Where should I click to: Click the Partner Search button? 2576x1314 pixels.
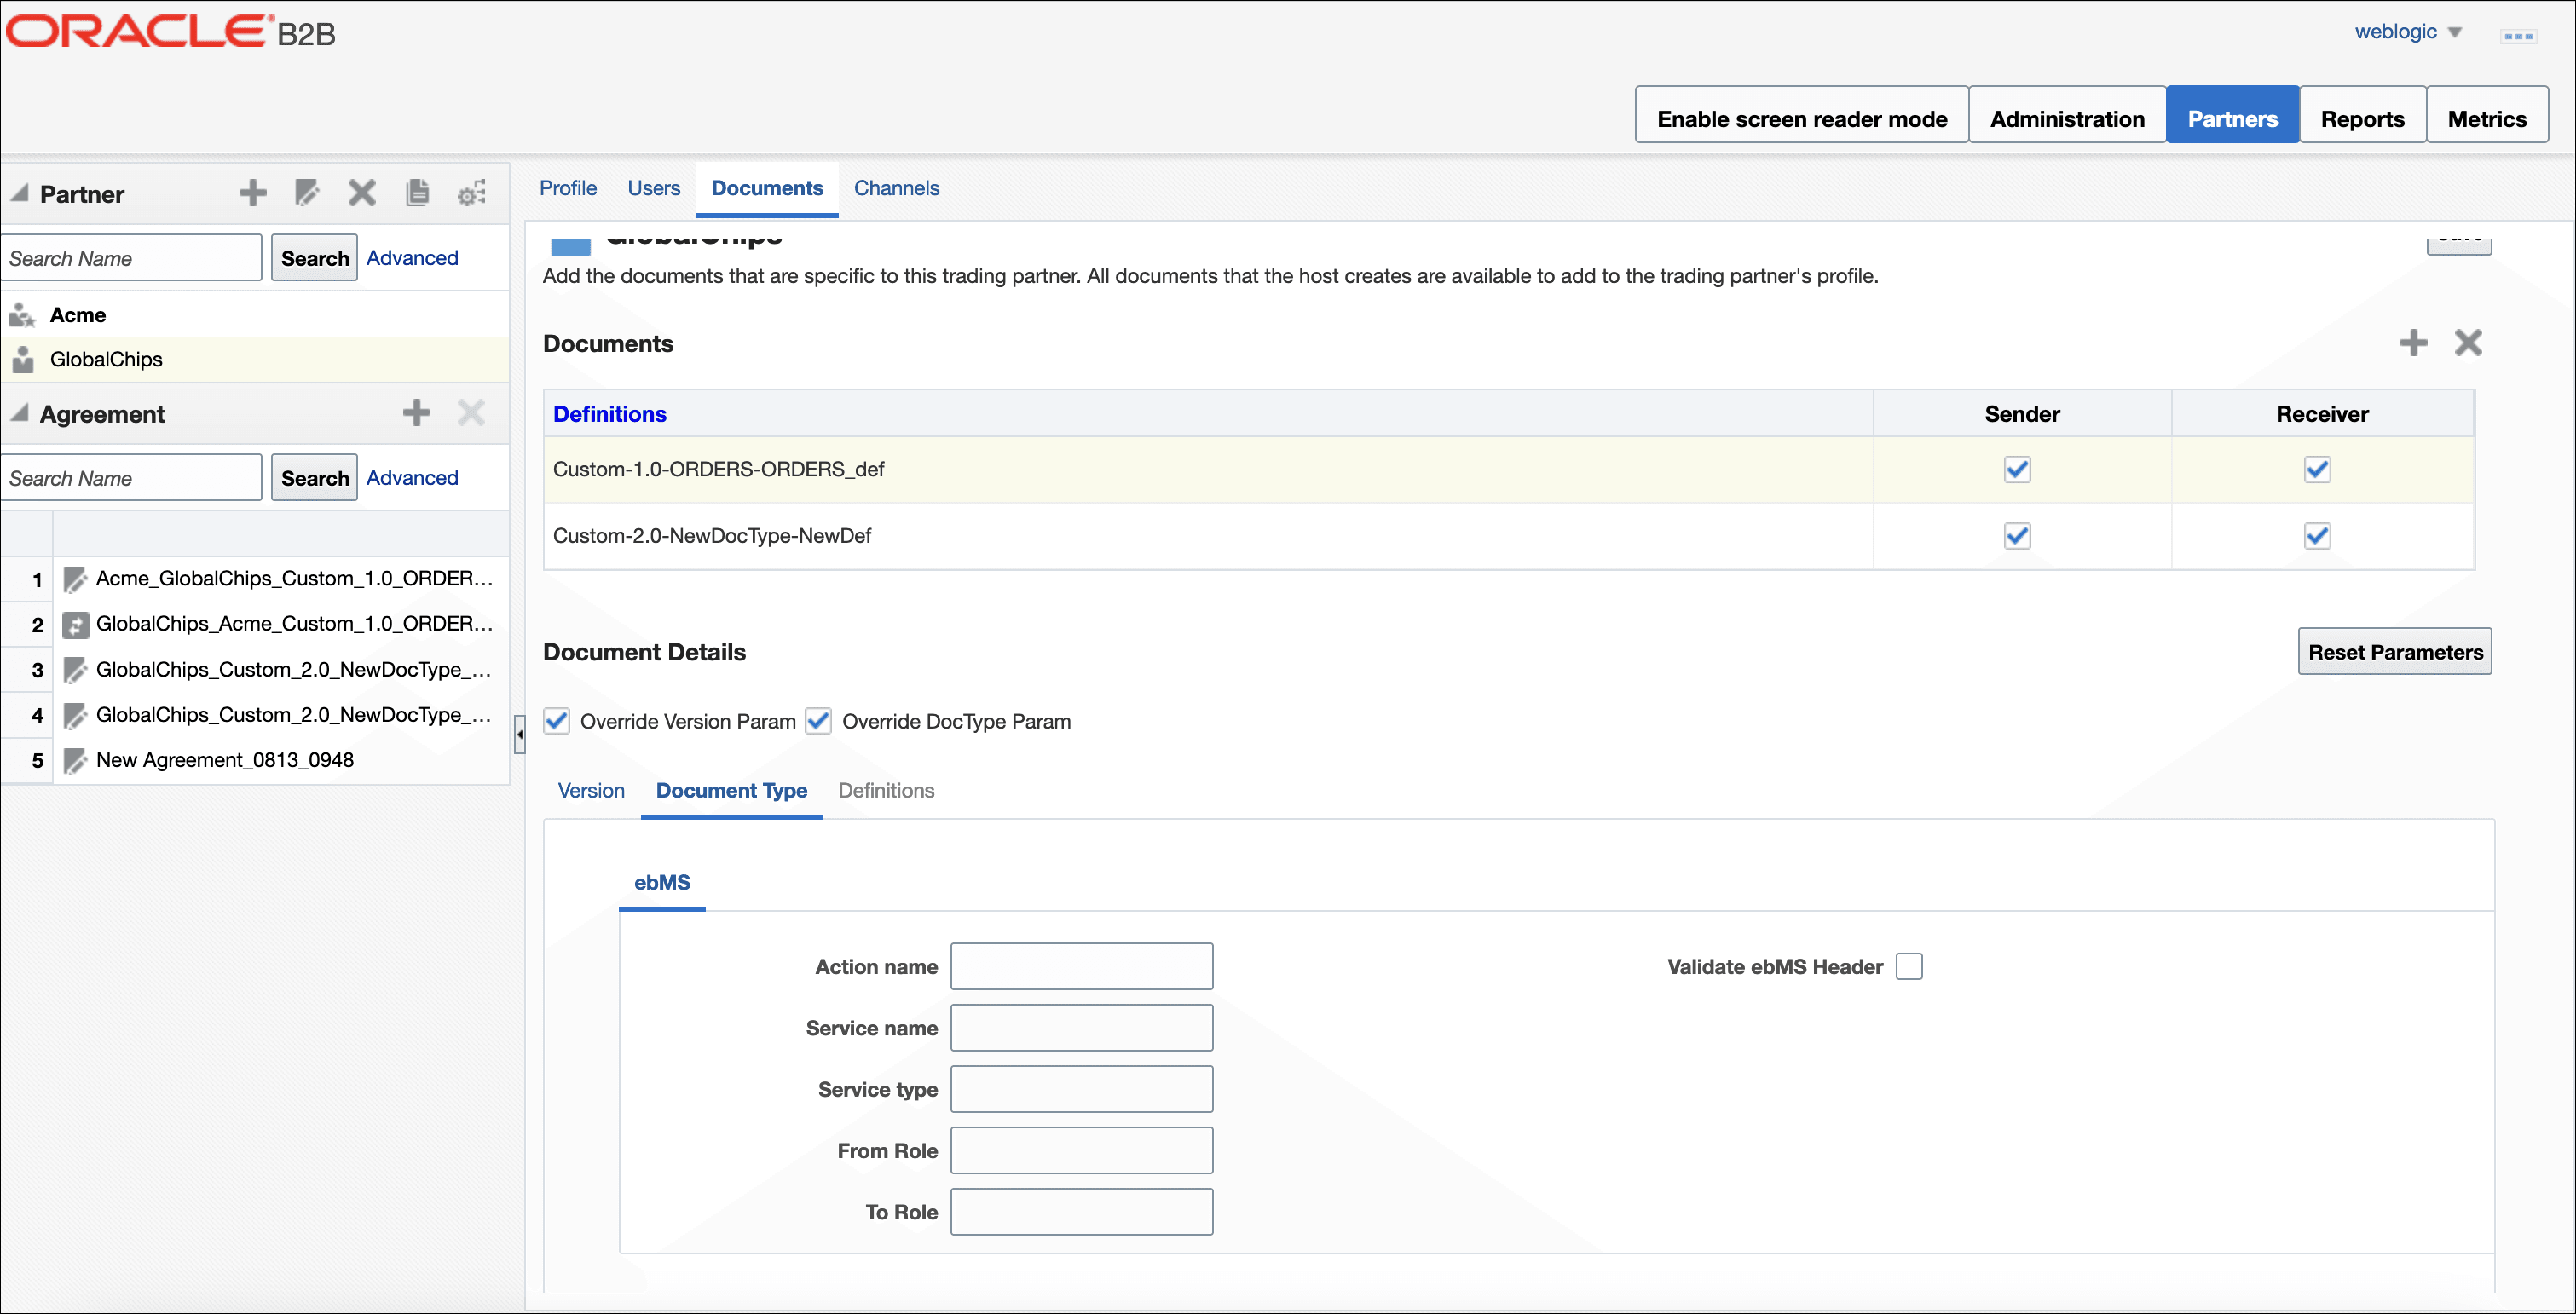point(314,258)
